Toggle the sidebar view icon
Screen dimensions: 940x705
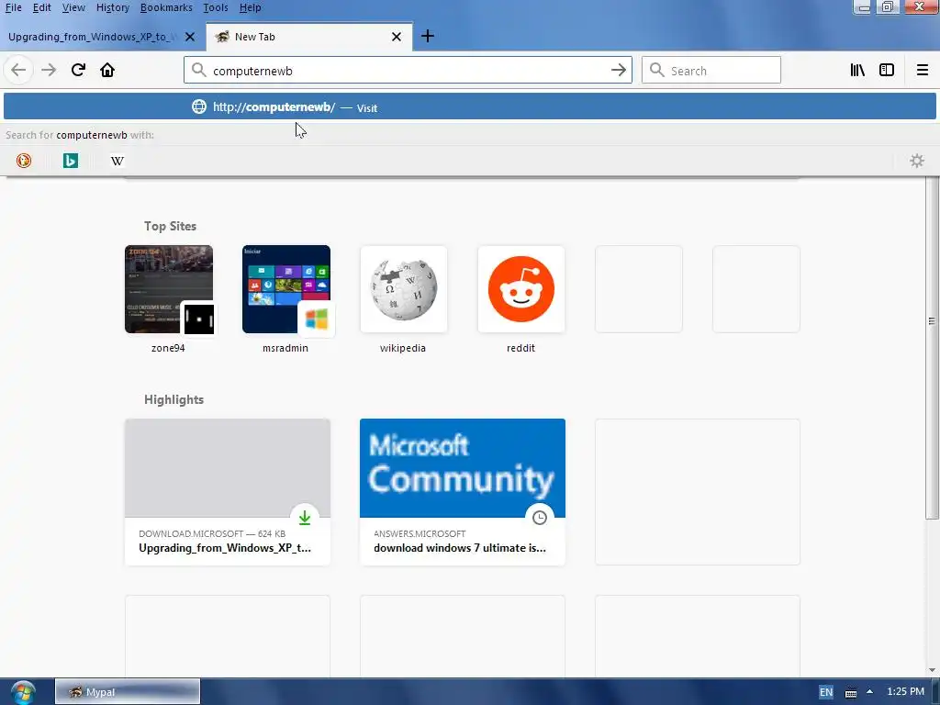pos(887,70)
